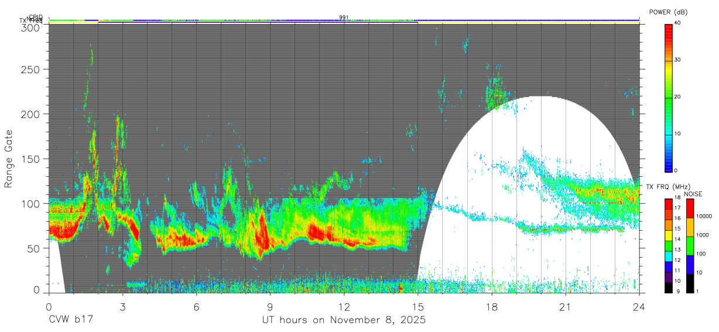Click the 13 label in TX FRQ legend

[x=676, y=249]
